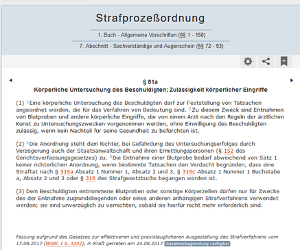Follow the 315a link
This screenshot has height=250, width=300.
click(67, 172)
